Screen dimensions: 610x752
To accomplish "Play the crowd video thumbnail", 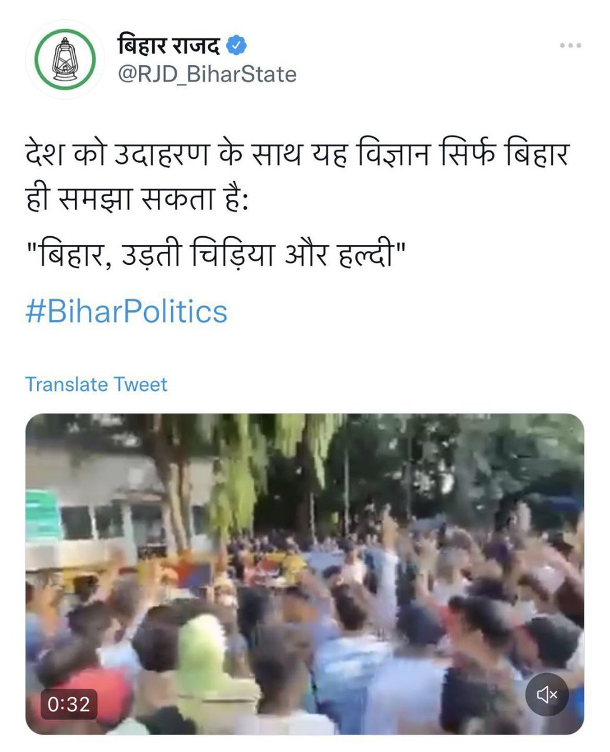I will click(x=304, y=574).
